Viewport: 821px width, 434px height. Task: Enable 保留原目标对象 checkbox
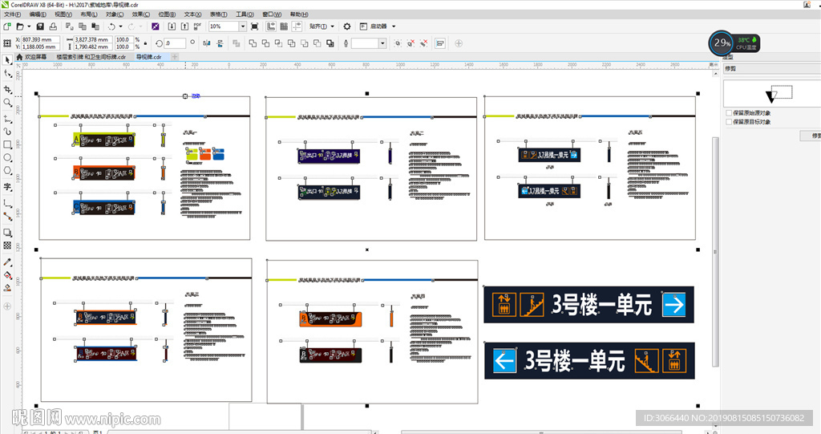click(x=729, y=122)
